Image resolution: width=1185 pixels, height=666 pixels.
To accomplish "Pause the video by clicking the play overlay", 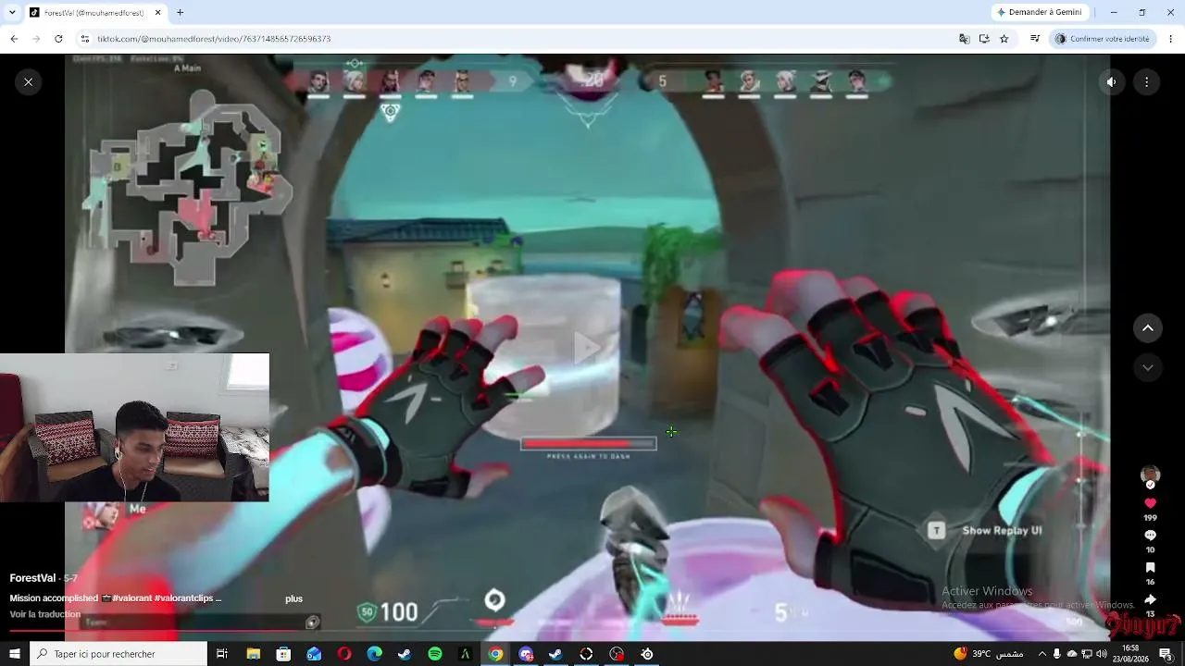I will tap(588, 348).
